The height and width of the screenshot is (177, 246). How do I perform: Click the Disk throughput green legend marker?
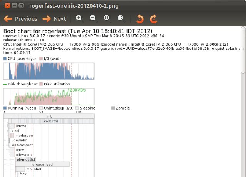(5, 84)
